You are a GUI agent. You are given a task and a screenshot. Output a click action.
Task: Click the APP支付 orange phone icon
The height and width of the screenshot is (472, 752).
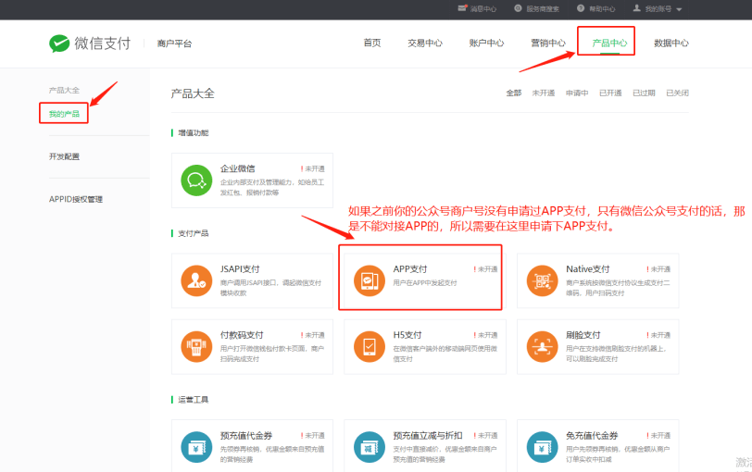370,280
